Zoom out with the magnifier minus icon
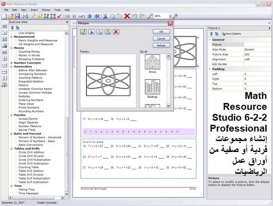Screen dimensions: 273x206 point(150,16)
